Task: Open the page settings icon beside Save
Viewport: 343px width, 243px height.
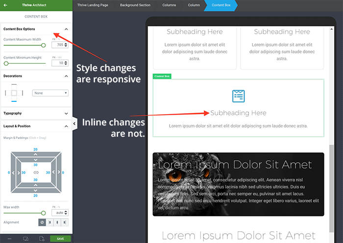Action: click(x=42, y=239)
